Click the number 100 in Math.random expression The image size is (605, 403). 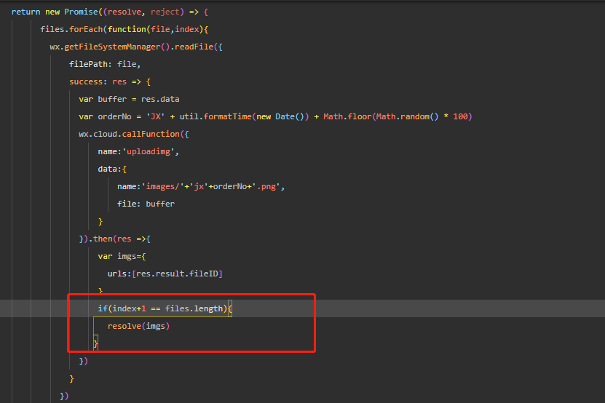point(460,116)
